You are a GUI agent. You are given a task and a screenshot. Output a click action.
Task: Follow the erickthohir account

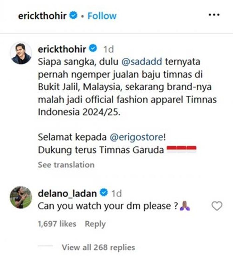tap(102, 16)
